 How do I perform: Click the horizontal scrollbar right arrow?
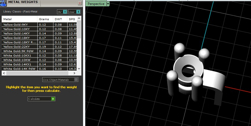point(74,73)
